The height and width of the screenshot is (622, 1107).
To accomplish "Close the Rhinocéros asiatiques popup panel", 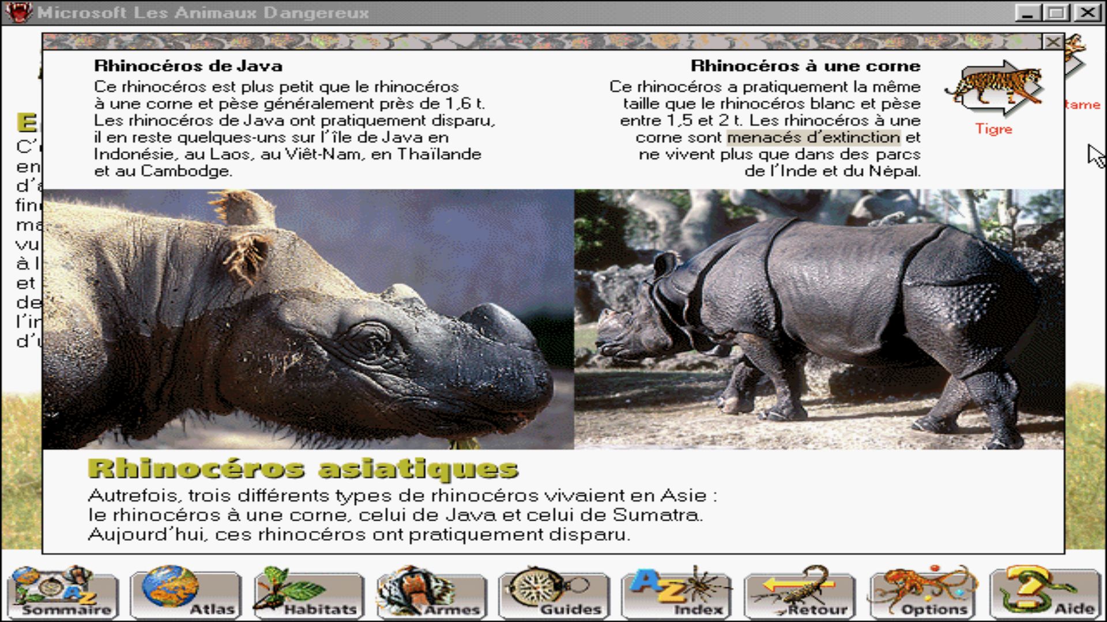I will (x=1053, y=42).
